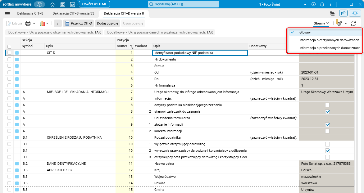Open the bar chart icon
The width and height of the screenshot is (364, 193).
(42, 23)
